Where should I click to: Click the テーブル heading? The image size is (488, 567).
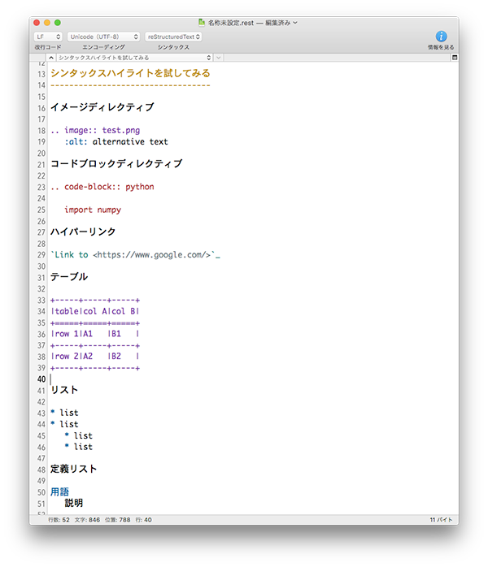69,277
